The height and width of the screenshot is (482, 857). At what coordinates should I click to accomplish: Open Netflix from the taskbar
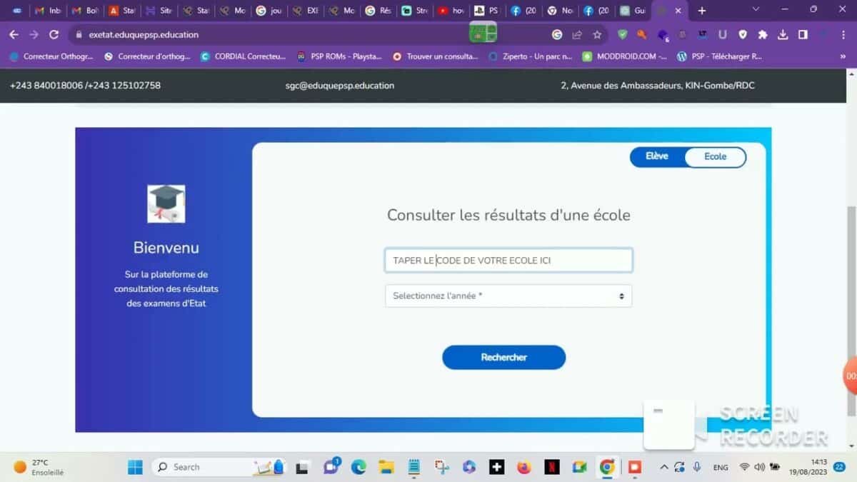point(551,467)
